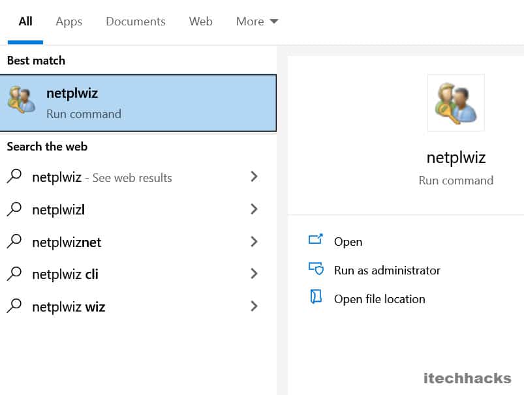Click the large netplwiz icon in preview panel
The height and width of the screenshot is (395, 524).
455,102
